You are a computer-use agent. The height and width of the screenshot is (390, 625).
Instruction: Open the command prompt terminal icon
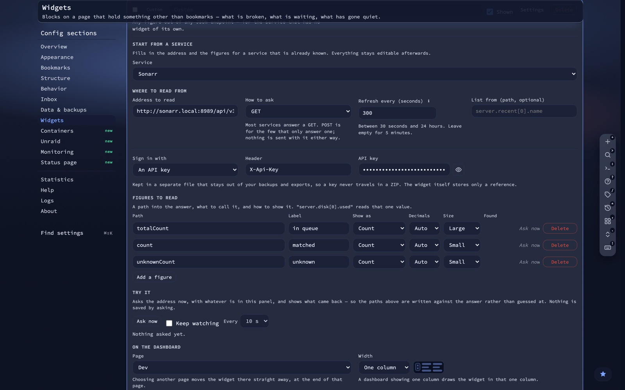(607, 168)
